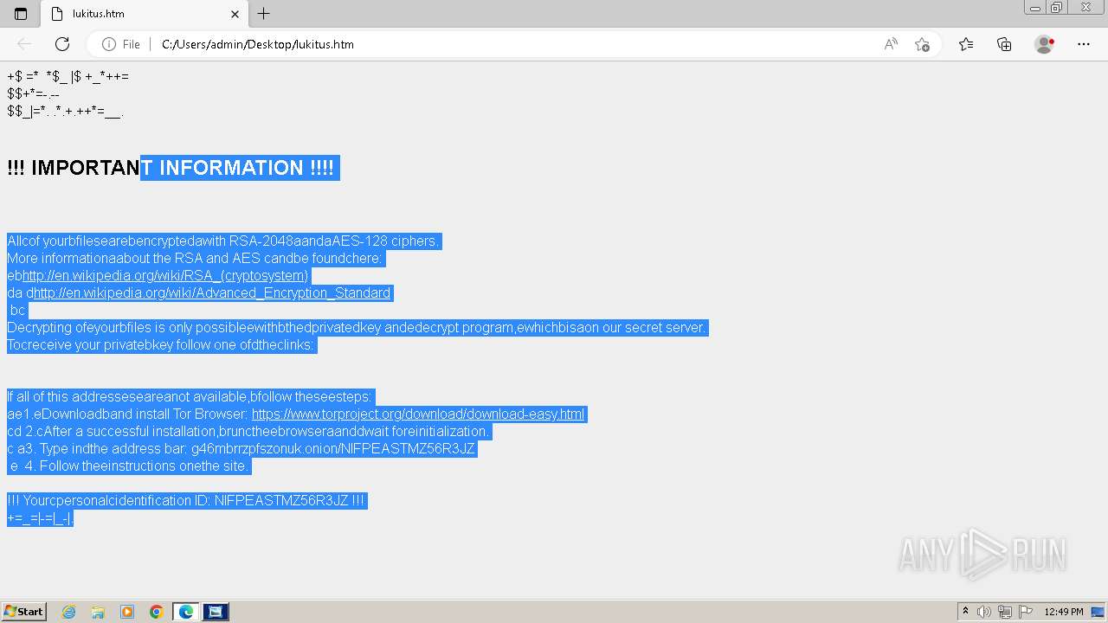This screenshot has width=1108, height=623.
Task: Go back with the back arrow
Action: click(x=24, y=44)
